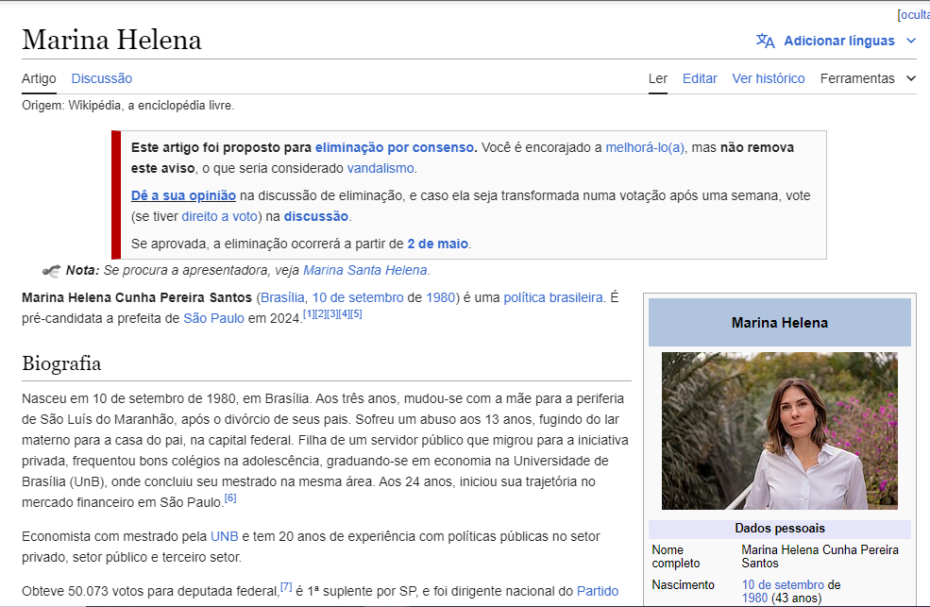930x607 pixels.
Task: Click the Dados pessoais infobox header
Action: (779, 528)
